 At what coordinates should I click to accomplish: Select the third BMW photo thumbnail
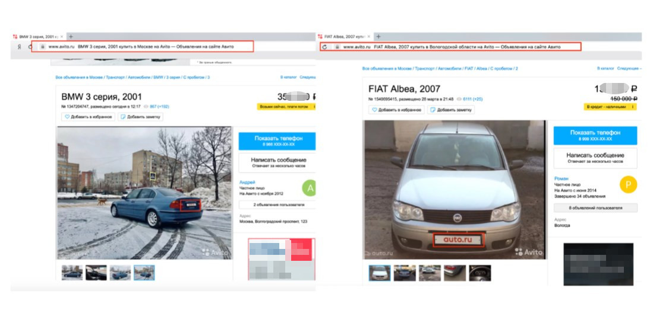coord(120,273)
